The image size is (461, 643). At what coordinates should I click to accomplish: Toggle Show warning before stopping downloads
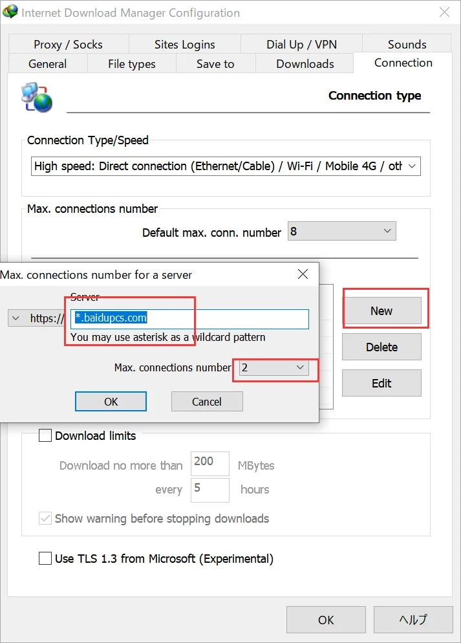45,518
